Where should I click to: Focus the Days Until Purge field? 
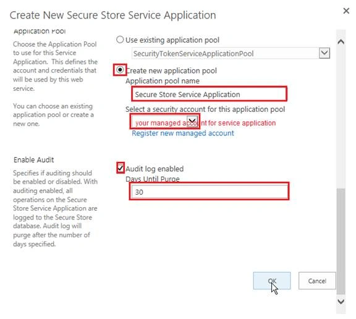209,192
